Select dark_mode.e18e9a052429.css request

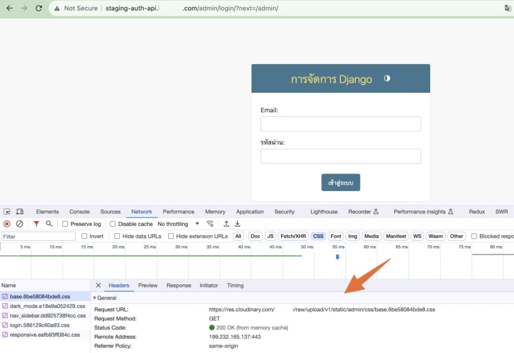point(45,306)
